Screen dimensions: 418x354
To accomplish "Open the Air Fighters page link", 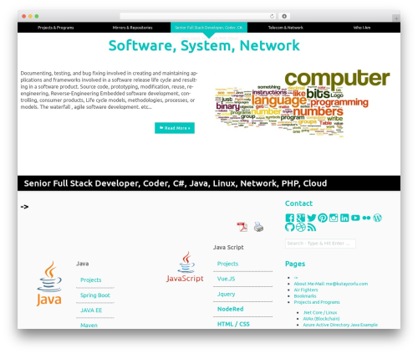I will click(306, 290).
